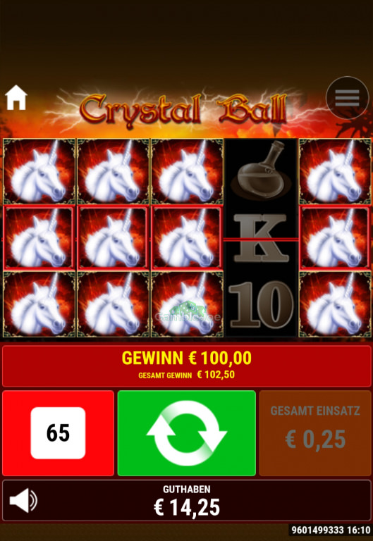Tap the center unicorn on reel three
The image size is (373, 541).
[x=187, y=237]
